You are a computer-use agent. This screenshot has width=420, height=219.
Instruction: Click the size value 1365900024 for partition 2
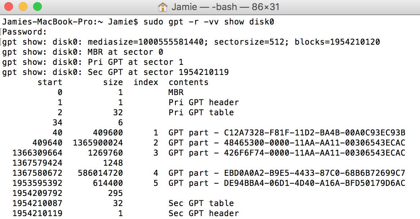[98, 143]
